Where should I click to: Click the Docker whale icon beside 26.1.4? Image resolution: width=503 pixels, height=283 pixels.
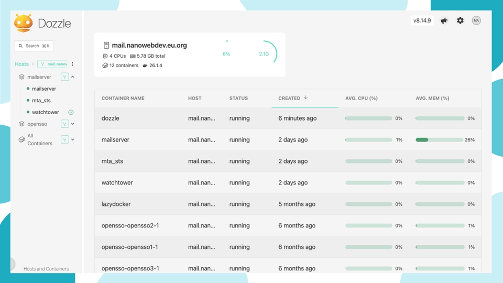pyautogui.click(x=145, y=66)
